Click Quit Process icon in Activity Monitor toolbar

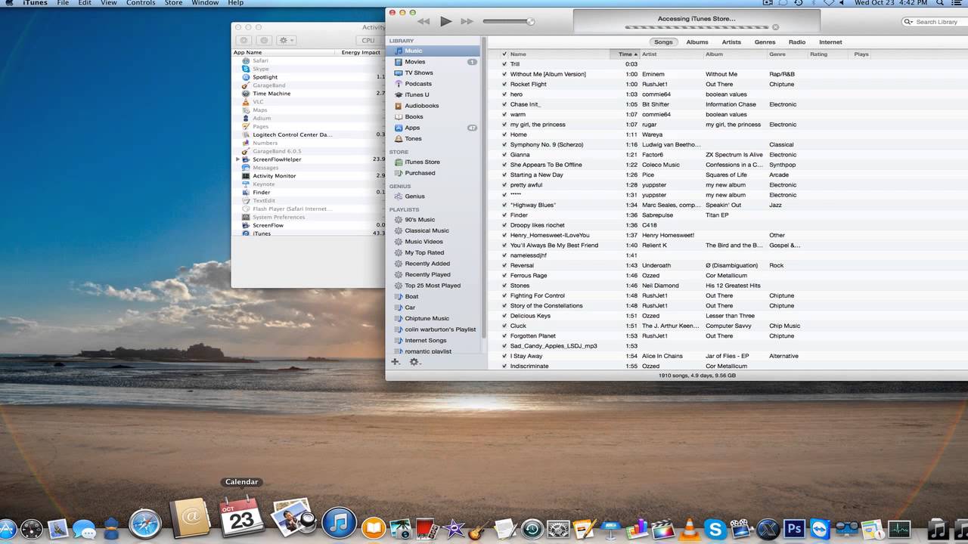pyautogui.click(x=243, y=40)
